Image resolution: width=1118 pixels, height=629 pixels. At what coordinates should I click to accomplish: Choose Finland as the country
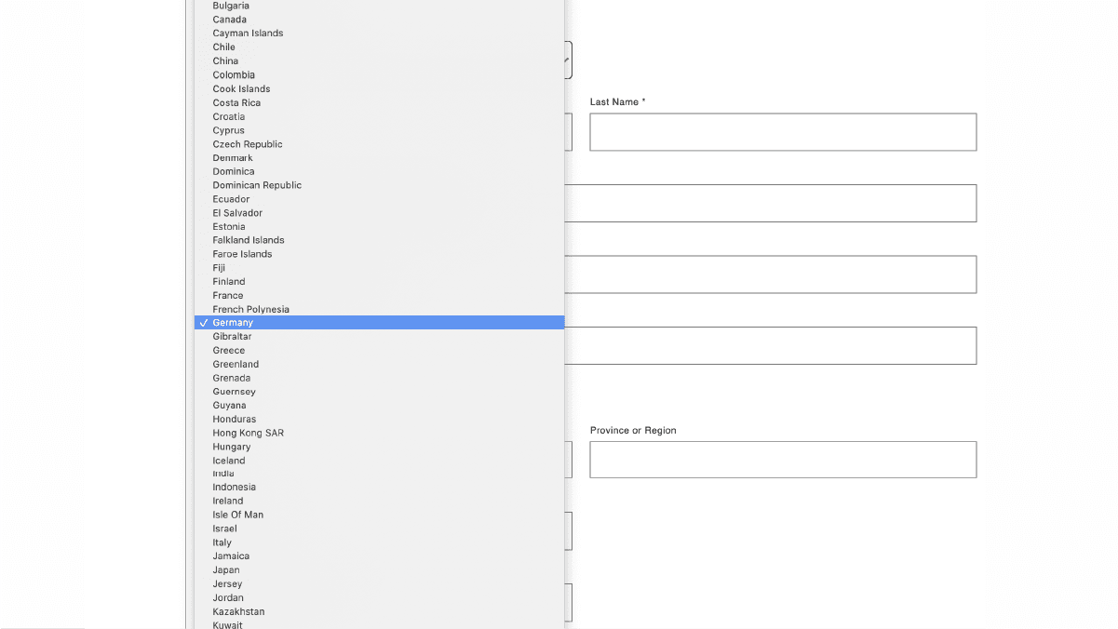pos(228,281)
